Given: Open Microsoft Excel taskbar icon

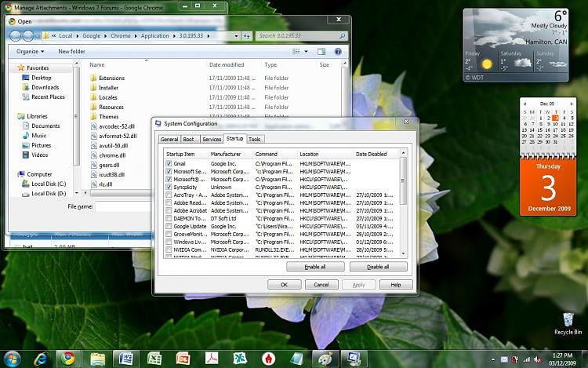Looking at the screenshot, I should [x=154, y=359].
